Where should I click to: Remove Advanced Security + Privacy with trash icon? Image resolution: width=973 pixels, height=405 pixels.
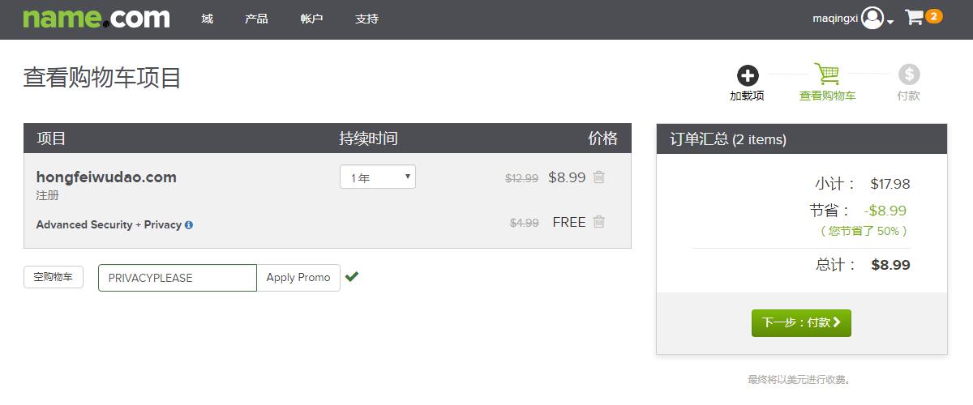[x=599, y=221]
